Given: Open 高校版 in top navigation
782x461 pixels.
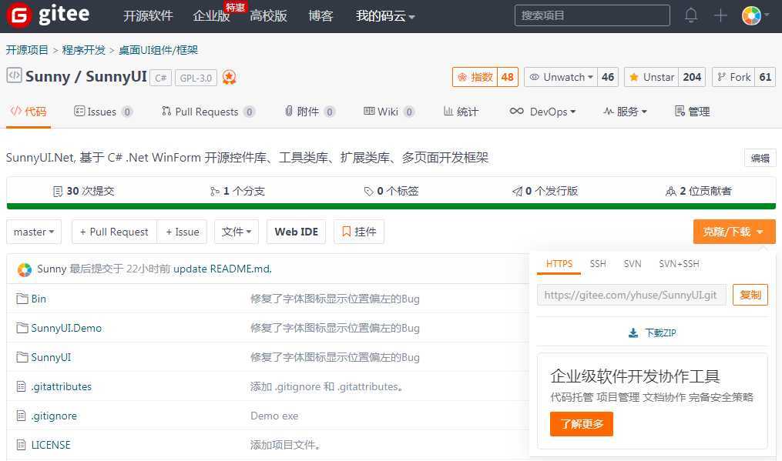Looking at the screenshot, I should click(x=268, y=16).
